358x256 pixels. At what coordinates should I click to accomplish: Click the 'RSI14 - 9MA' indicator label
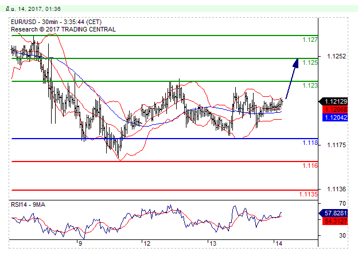click(28, 204)
